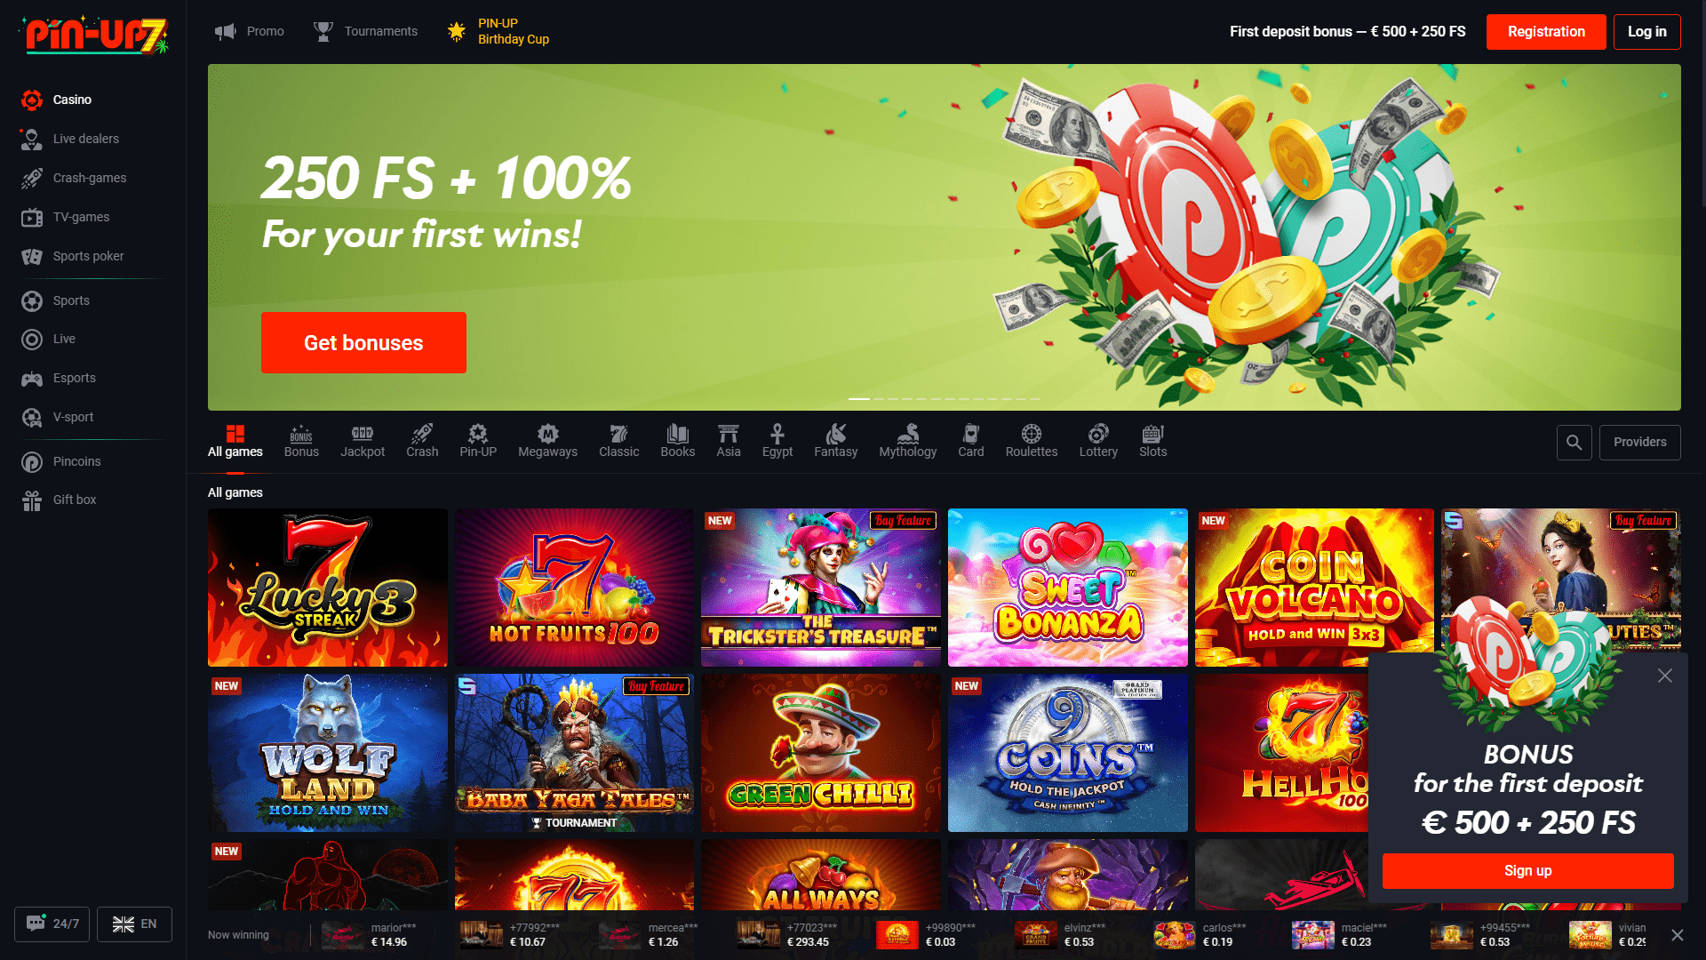Open the EN language selector
Image resolution: width=1706 pixels, height=960 pixels.
pos(134,924)
